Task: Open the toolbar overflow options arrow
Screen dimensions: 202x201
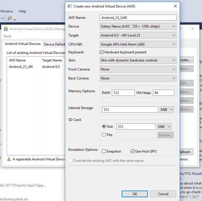Action: [x=15, y=20]
